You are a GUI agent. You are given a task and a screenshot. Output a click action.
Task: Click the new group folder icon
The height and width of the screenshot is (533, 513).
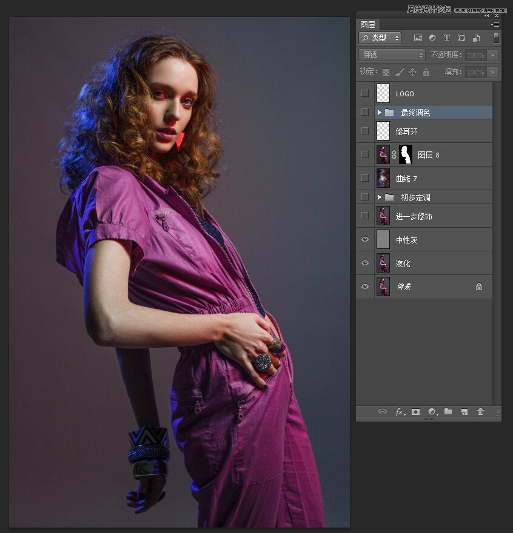point(448,412)
